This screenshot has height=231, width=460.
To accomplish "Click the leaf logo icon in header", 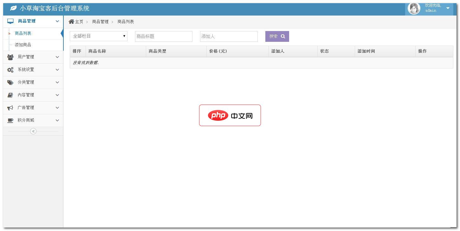I will tap(13, 8).
